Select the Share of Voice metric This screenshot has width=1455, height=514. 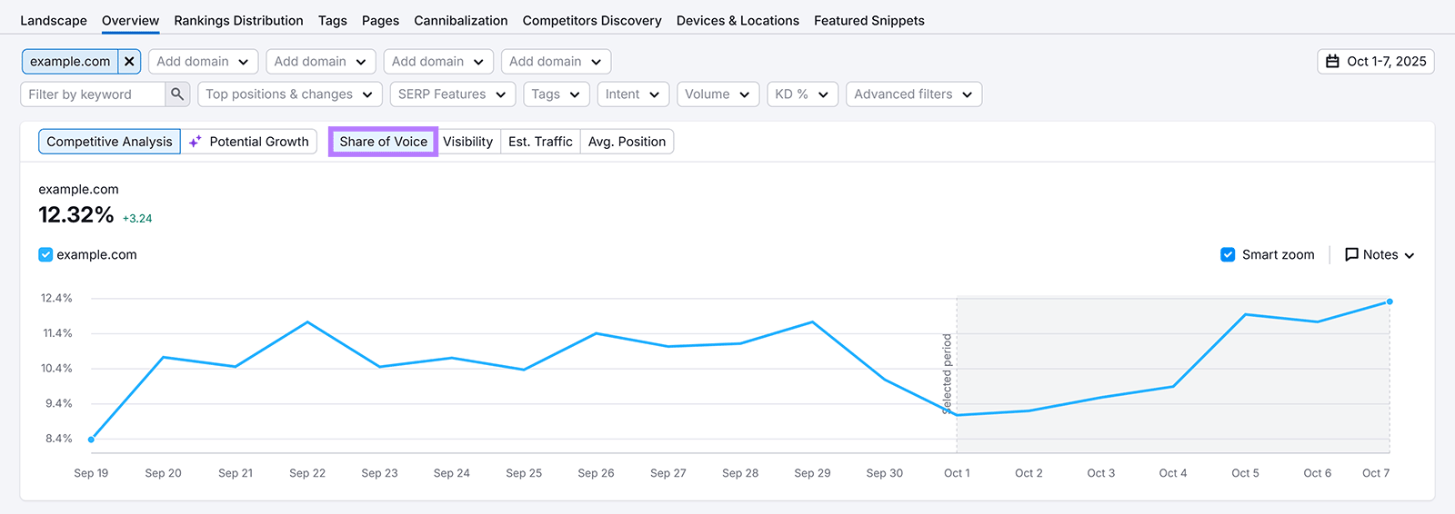tap(383, 142)
